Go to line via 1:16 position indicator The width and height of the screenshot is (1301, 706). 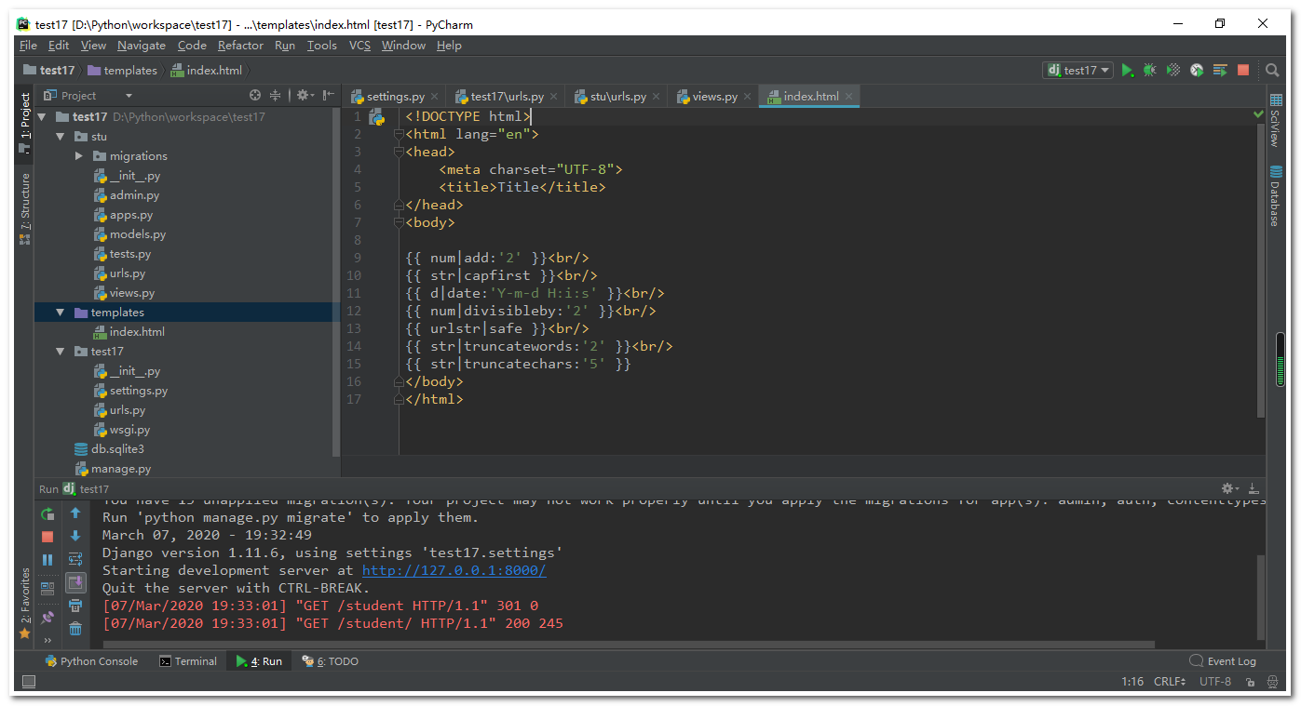tap(1132, 682)
